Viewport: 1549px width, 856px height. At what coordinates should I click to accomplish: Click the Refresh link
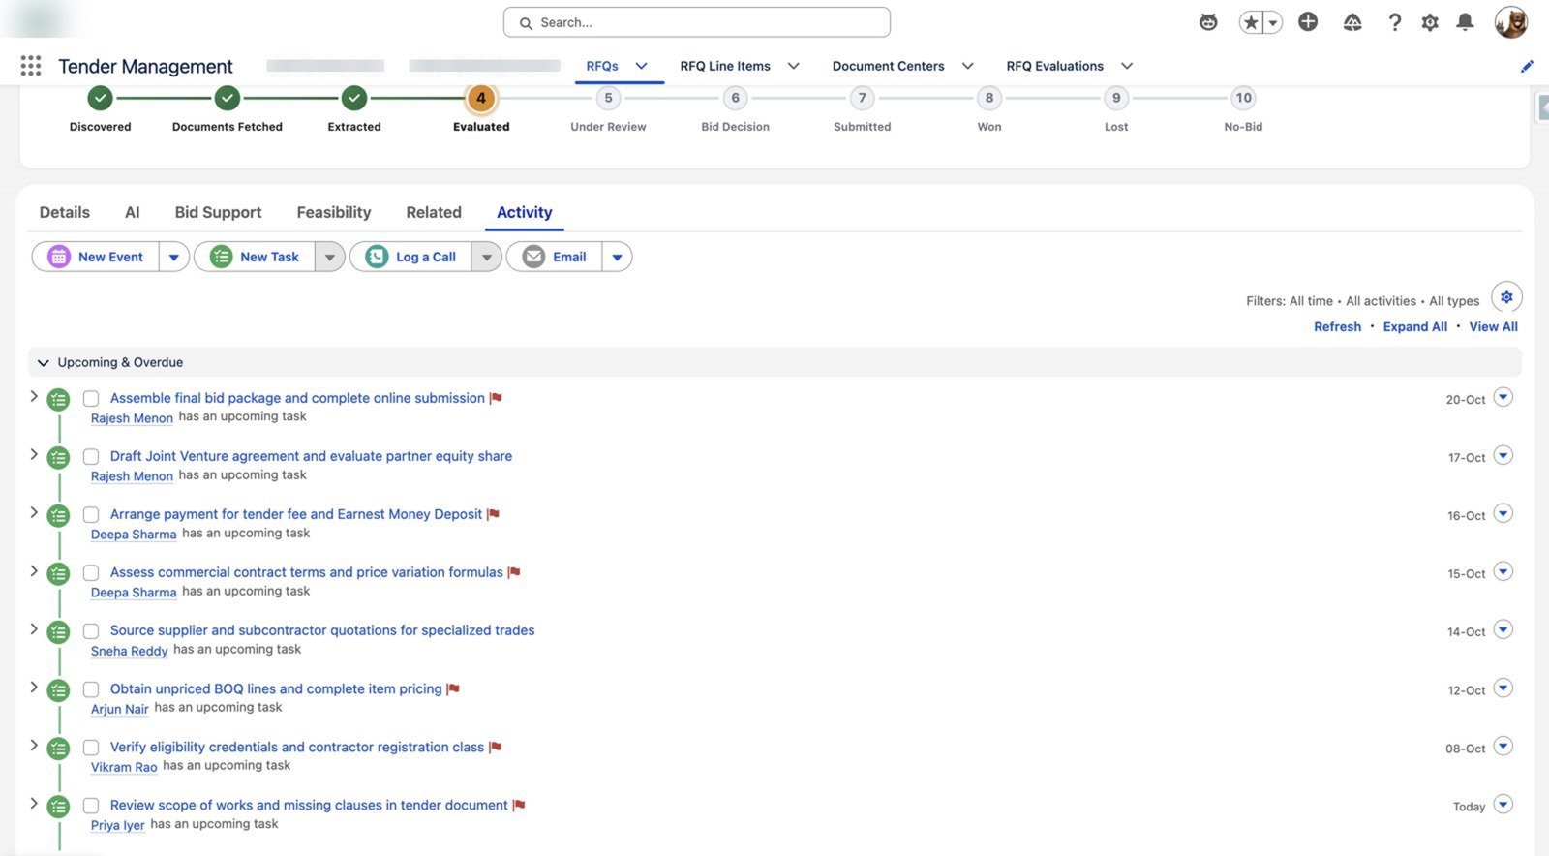1337,326
